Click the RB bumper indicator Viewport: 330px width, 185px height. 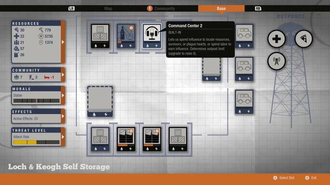(258, 8)
